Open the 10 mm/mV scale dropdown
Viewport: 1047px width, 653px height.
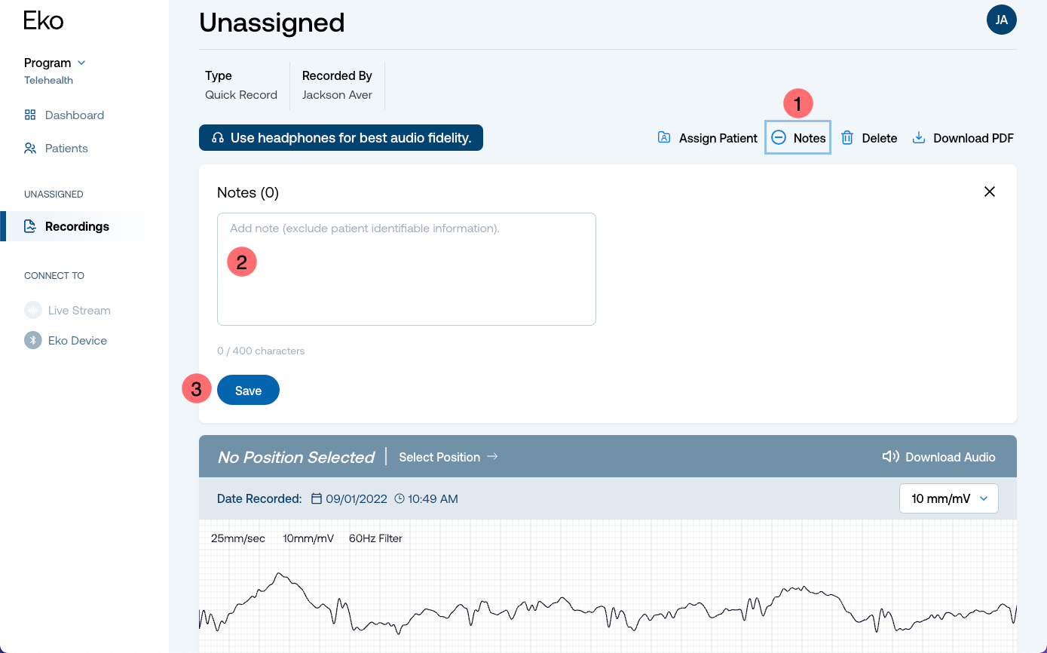coord(949,498)
